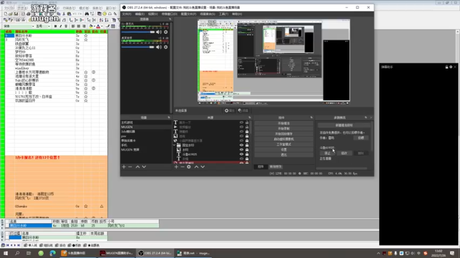Click the 开始录制 button

283,128
